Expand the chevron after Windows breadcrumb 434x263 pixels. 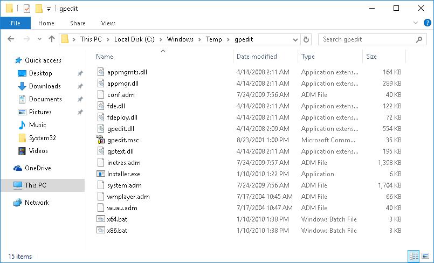199,39
